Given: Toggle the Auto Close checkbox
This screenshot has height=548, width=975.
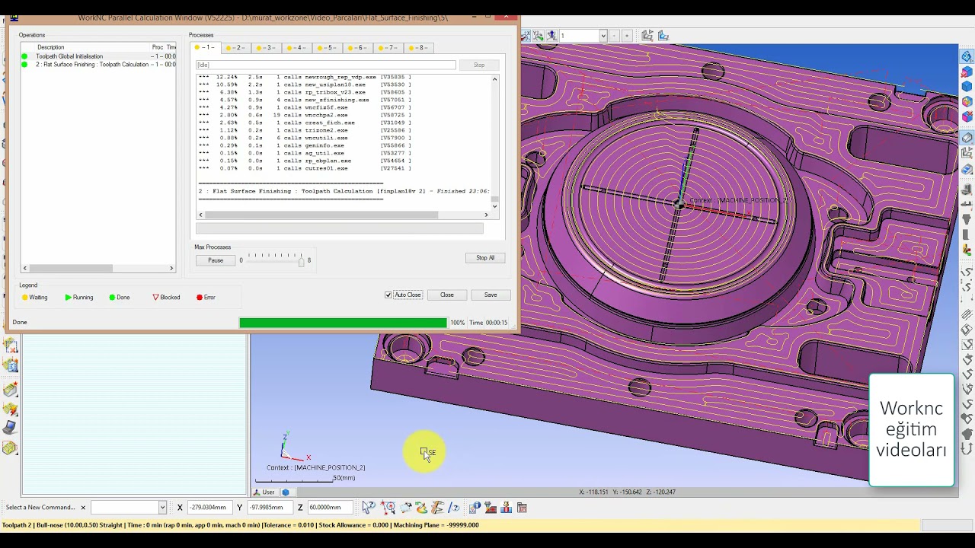Looking at the screenshot, I should coord(388,295).
